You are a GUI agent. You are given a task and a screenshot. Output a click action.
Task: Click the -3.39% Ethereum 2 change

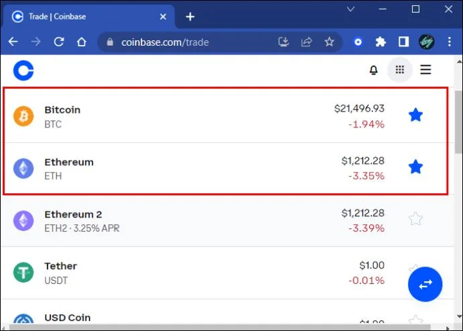point(366,228)
